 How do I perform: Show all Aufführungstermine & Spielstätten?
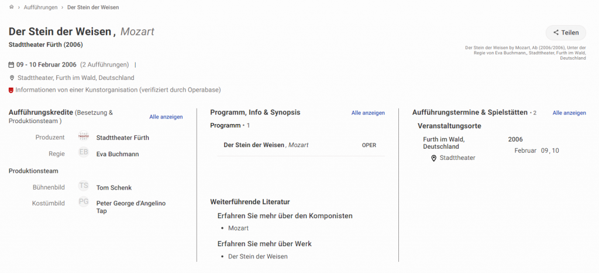coord(569,113)
